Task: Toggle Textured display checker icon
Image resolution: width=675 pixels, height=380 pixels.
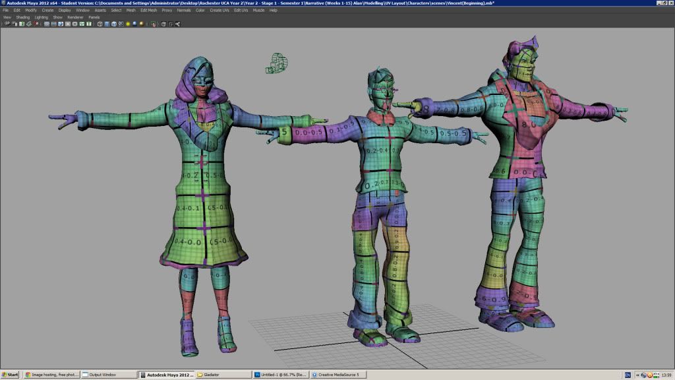Action: coord(121,24)
